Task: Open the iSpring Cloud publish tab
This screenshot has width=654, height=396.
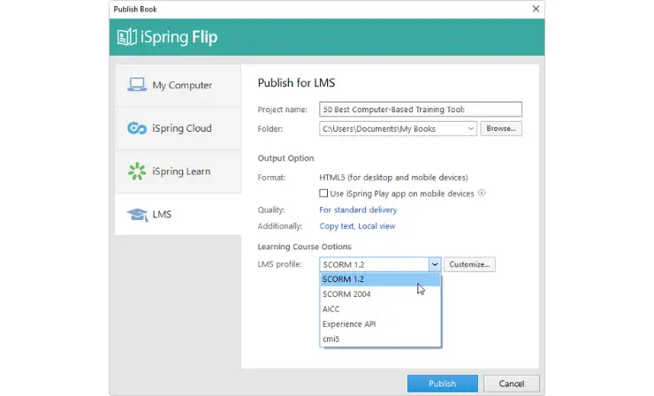Action: click(178, 128)
